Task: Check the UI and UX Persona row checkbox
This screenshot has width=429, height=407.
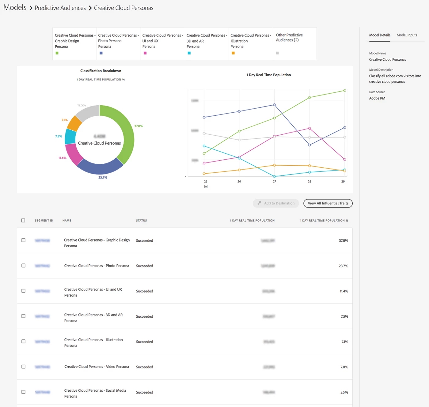Action: pyautogui.click(x=23, y=291)
